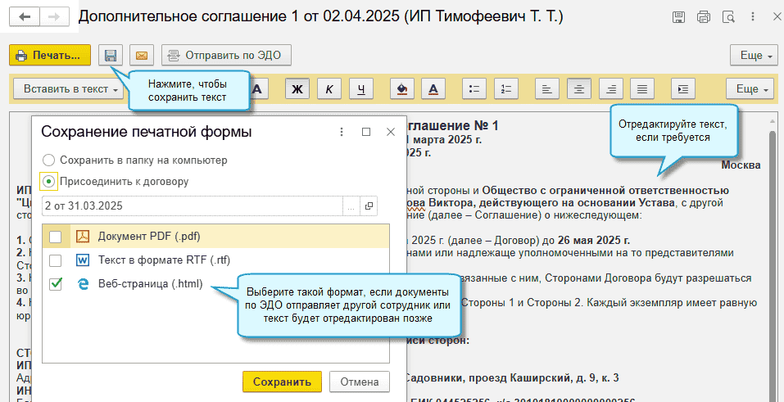784x402 pixels.
Task: Click 'Отправить по ЭДО' button
Action: 226,56
